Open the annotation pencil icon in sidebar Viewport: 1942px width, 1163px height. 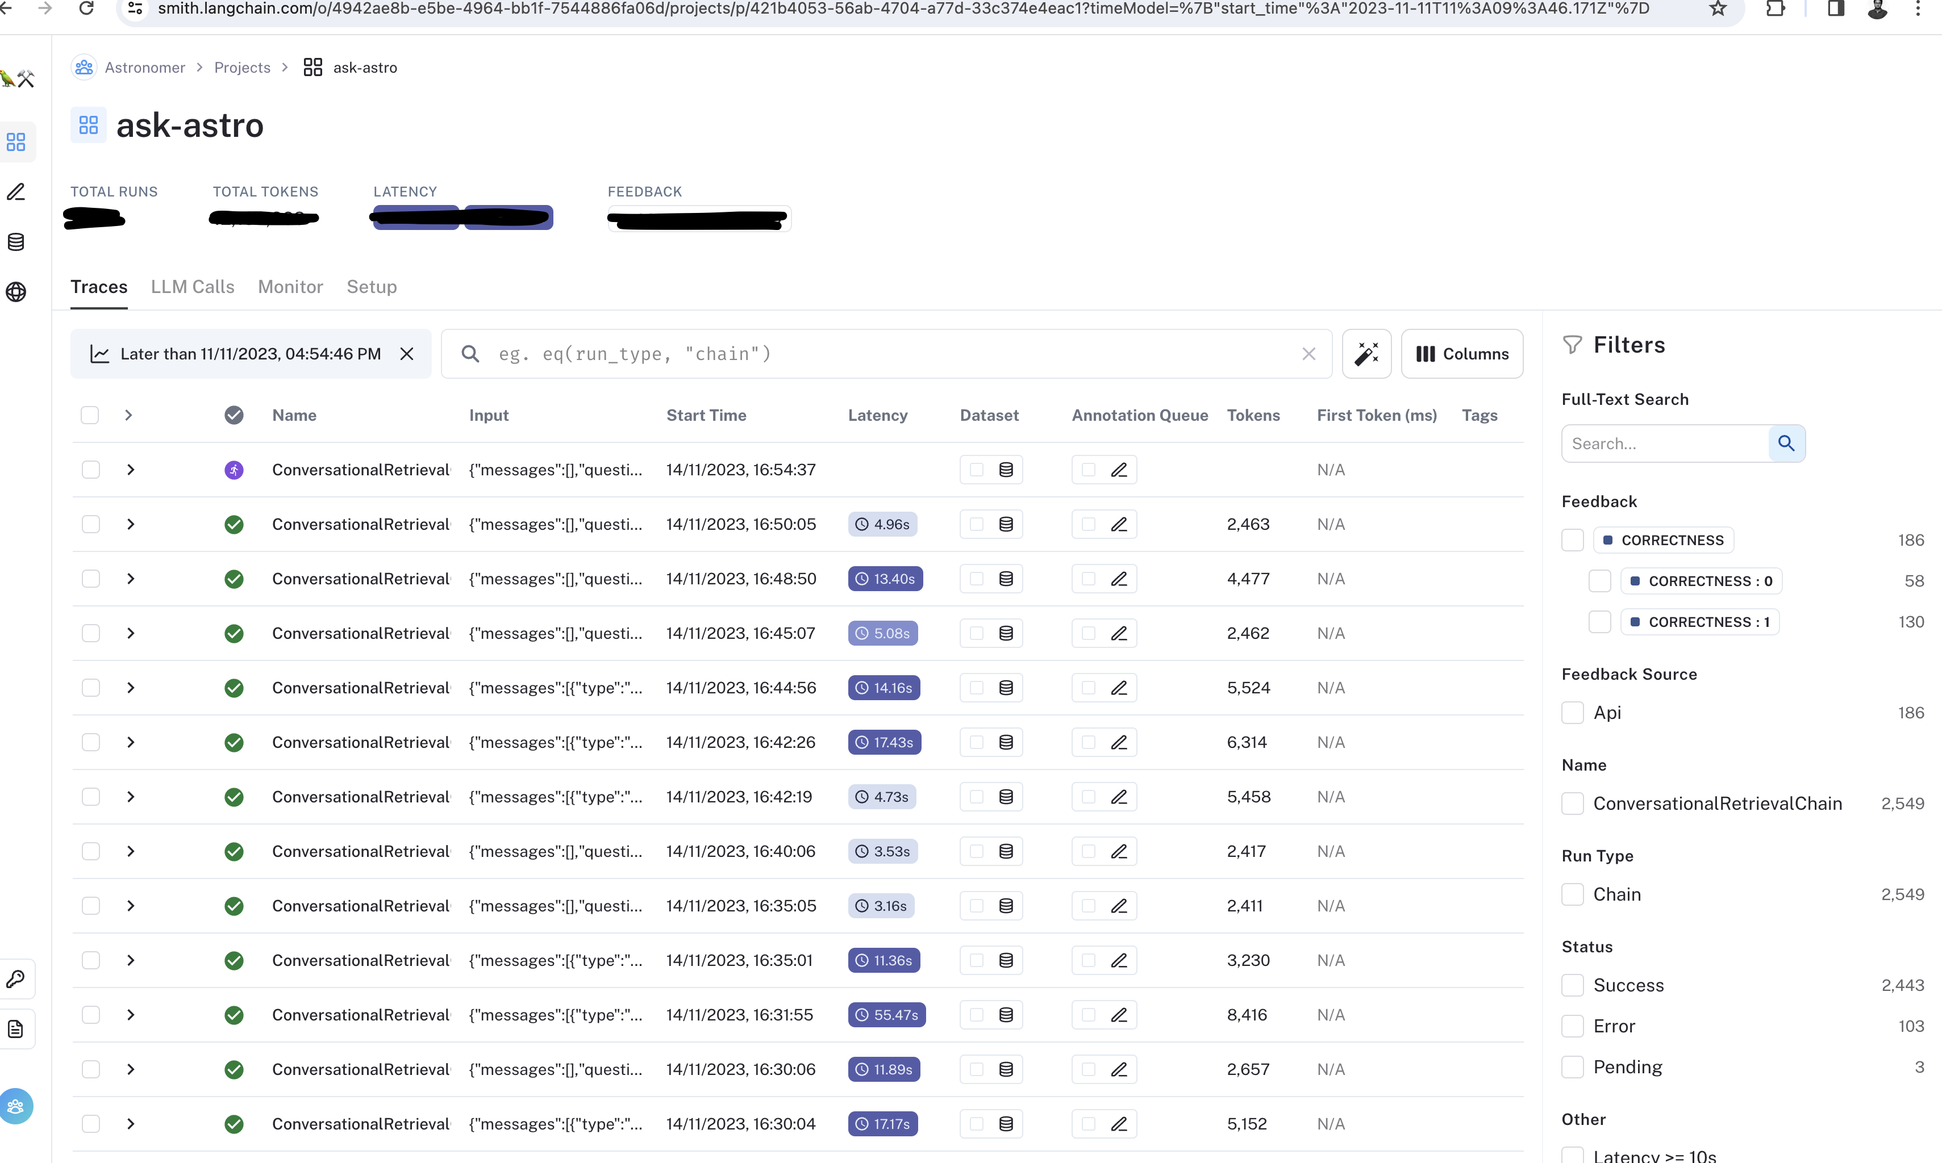[x=16, y=192]
